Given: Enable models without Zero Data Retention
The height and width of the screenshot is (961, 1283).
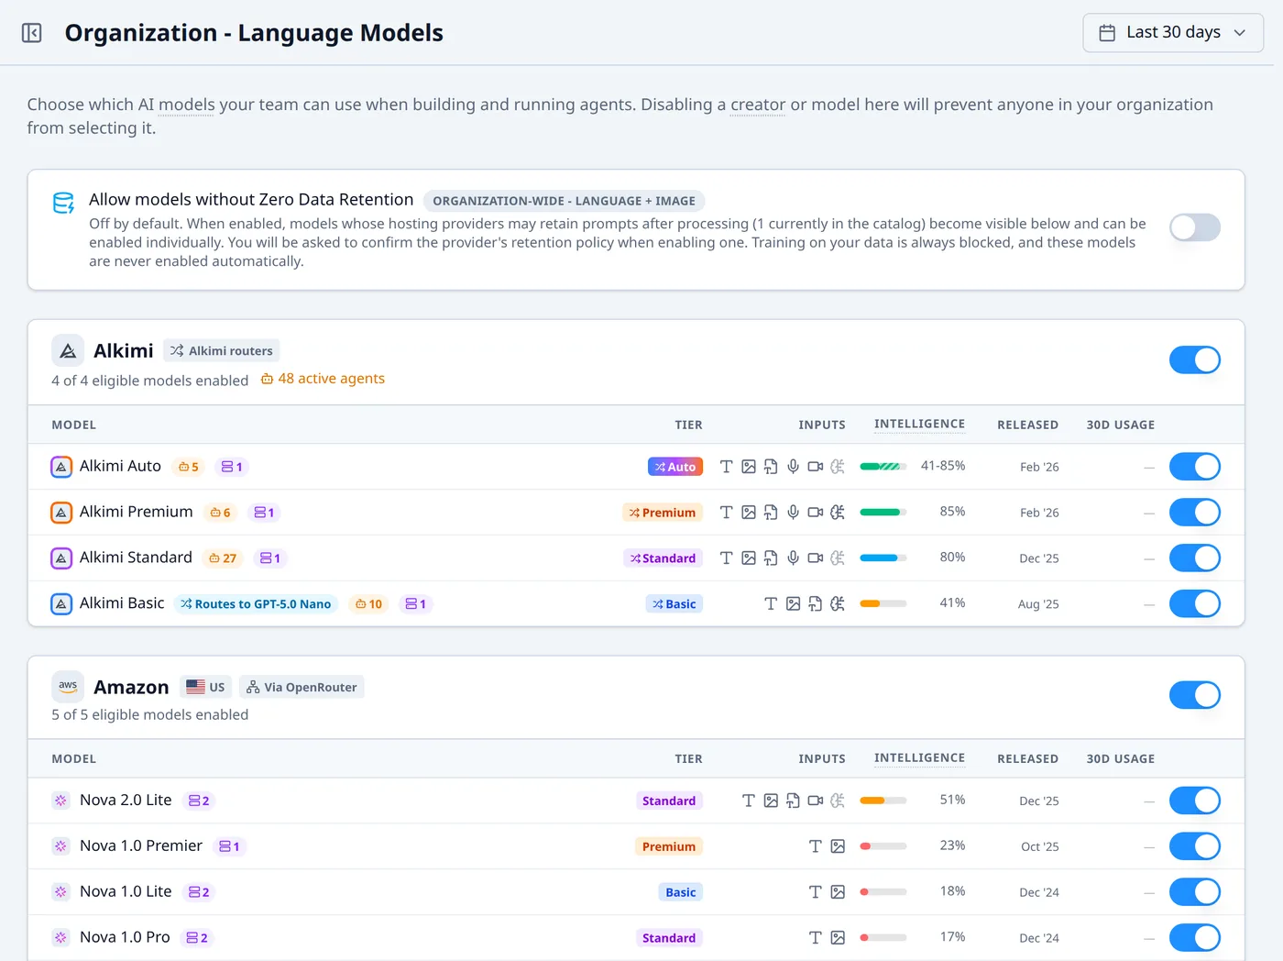Looking at the screenshot, I should coord(1194,227).
